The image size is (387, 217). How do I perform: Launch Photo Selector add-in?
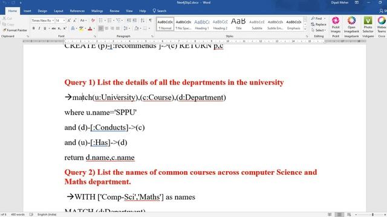368,25
